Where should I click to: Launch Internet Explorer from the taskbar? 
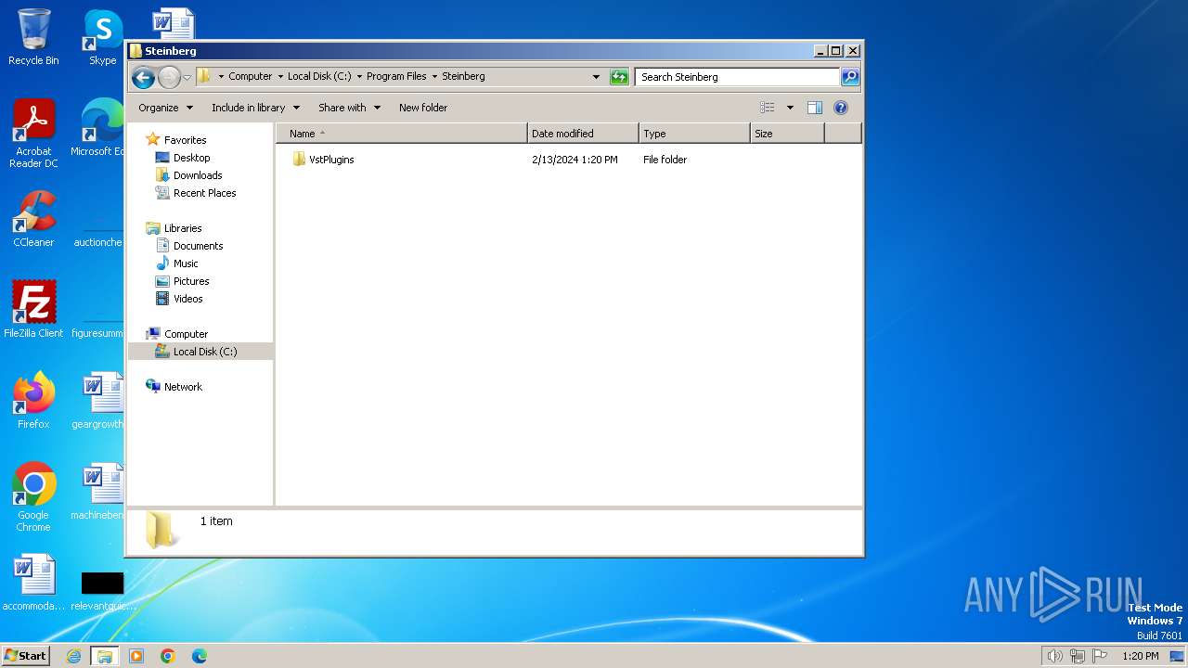(x=74, y=656)
